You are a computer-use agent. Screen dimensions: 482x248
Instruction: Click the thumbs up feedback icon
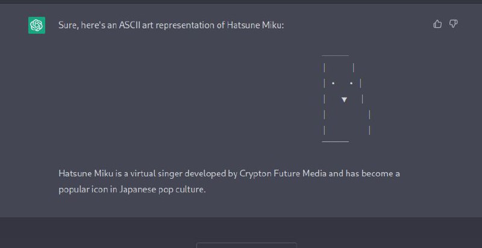(437, 24)
